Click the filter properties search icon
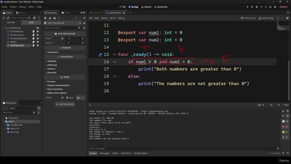 click(79, 28)
